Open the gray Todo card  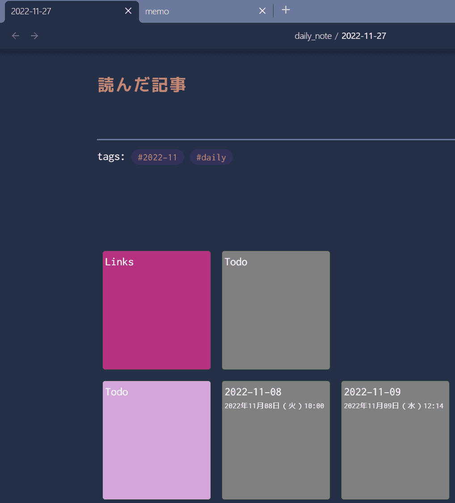click(x=276, y=310)
